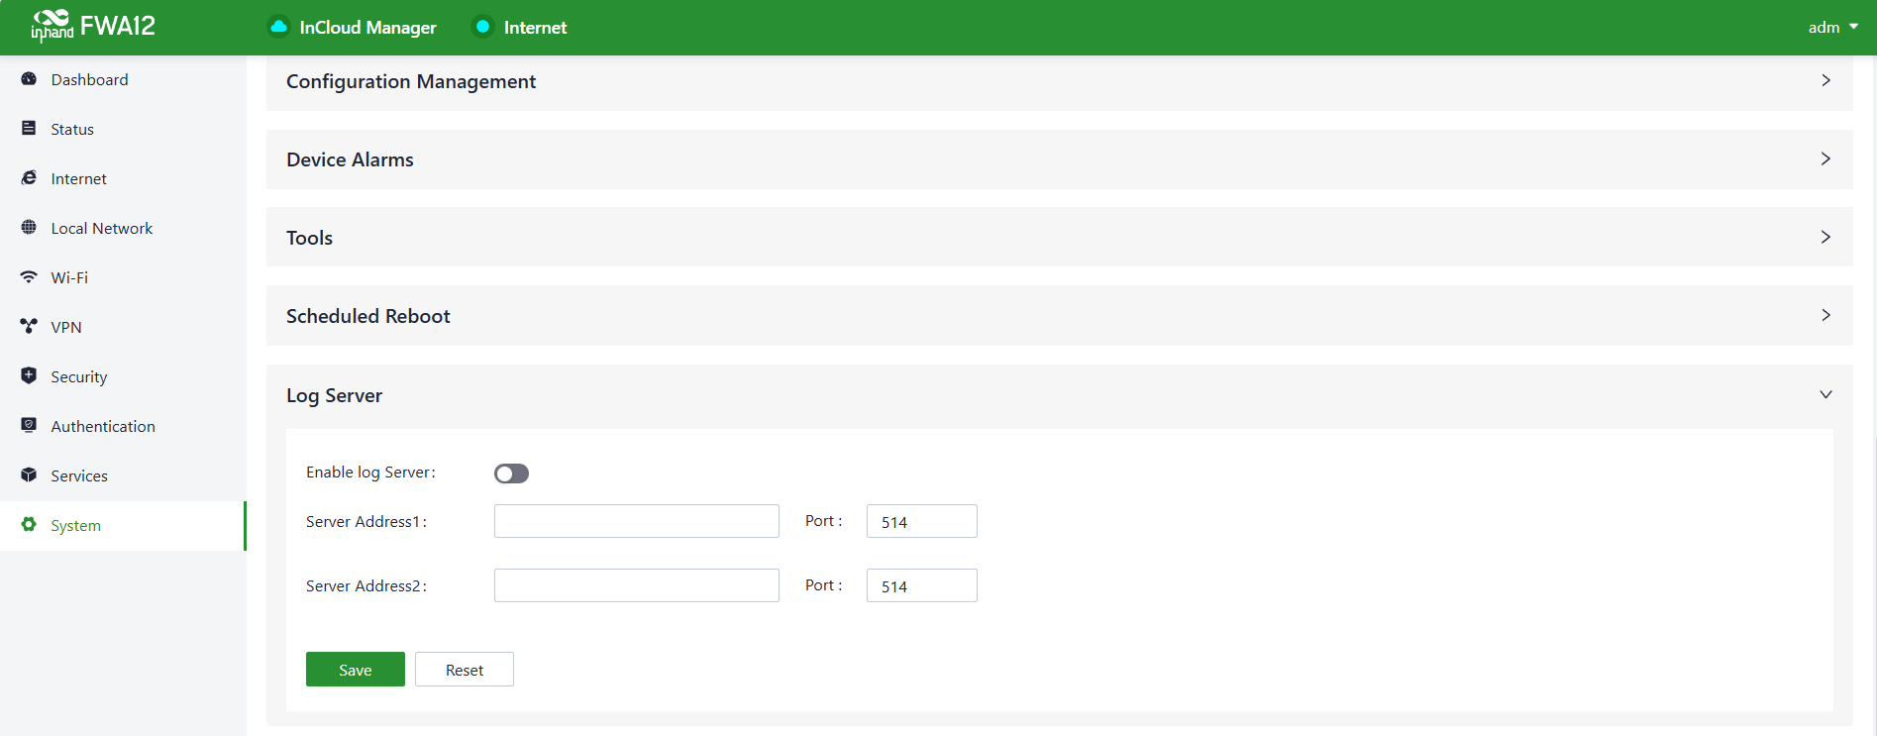The image size is (1877, 736).
Task: Click the Server Address2 port field
Action: pyautogui.click(x=921, y=585)
